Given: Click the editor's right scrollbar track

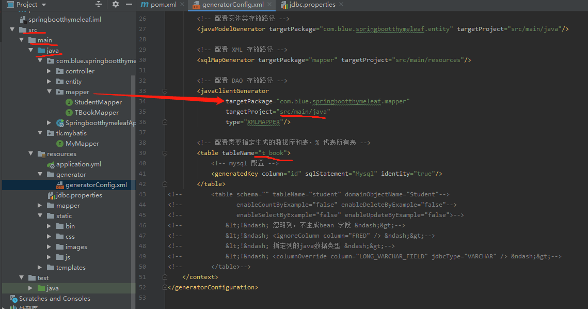Looking at the screenshot, I should (585, 155).
